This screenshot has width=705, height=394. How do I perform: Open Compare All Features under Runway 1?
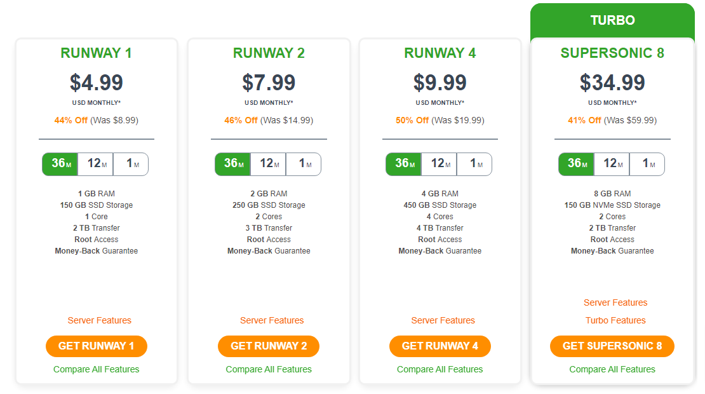[96, 369]
